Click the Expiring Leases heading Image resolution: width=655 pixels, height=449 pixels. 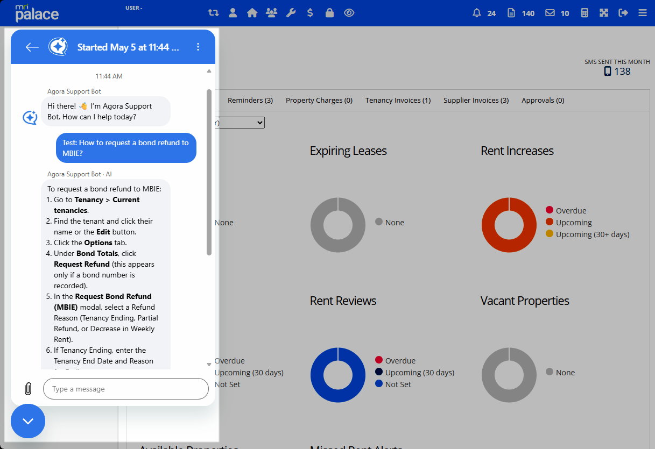tap(348, 151)
